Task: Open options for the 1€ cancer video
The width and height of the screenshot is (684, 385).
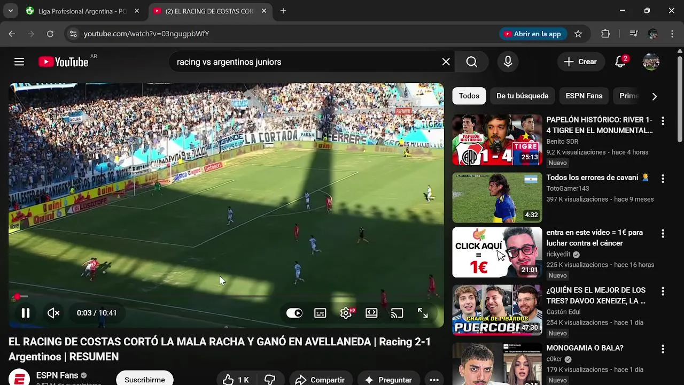Action: tap(663, 234)
